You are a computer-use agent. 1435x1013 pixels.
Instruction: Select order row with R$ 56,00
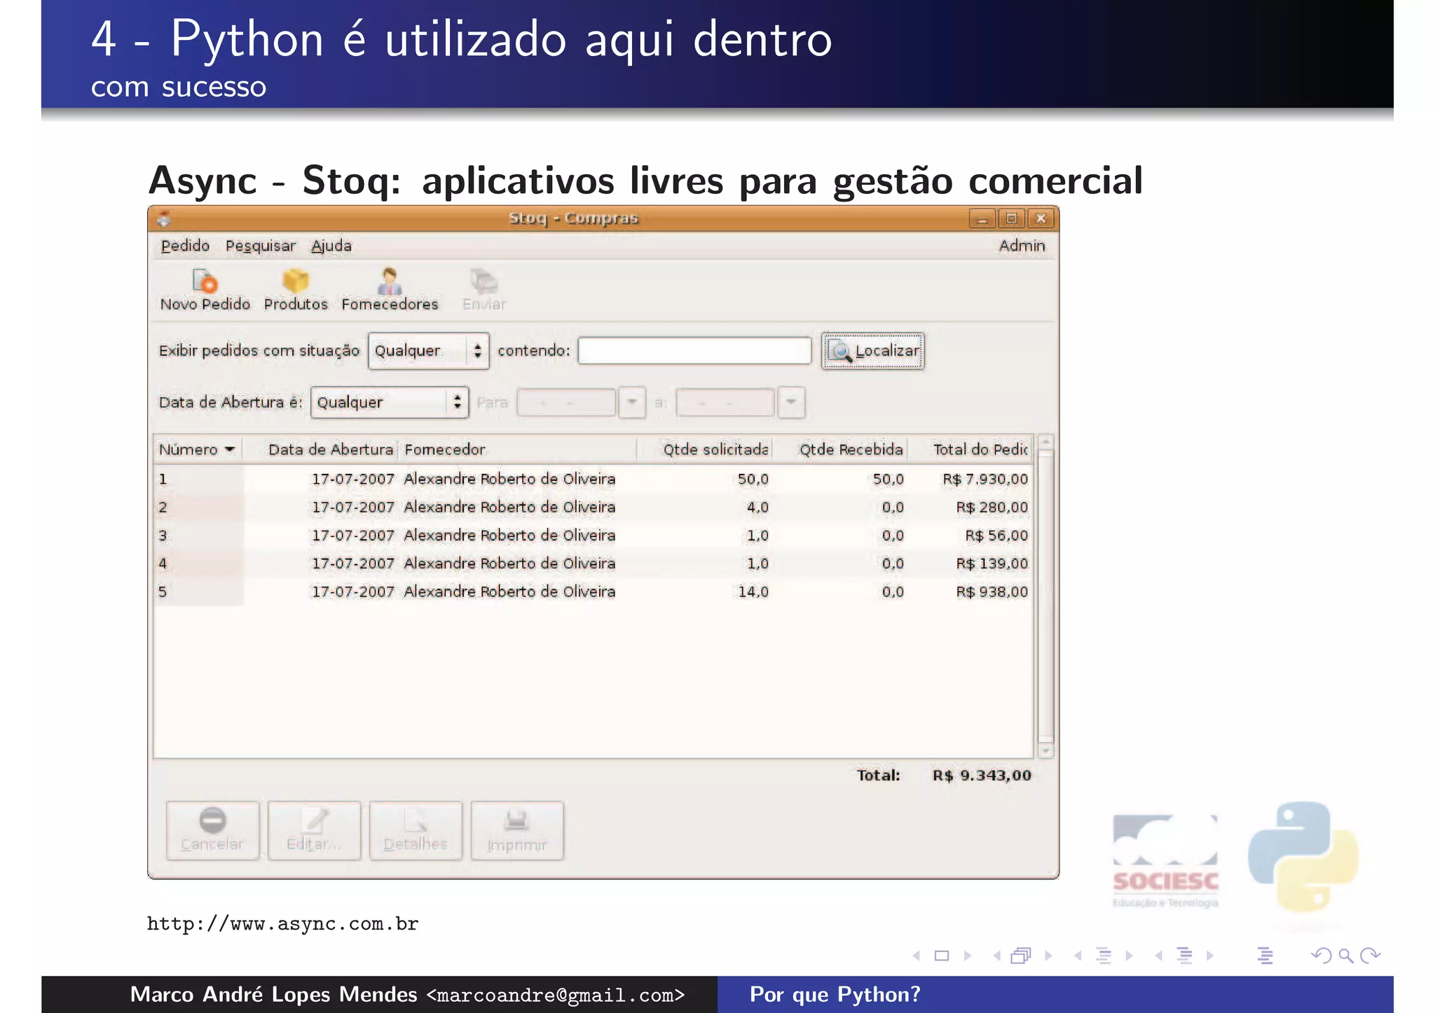click(x=593, y=536)
